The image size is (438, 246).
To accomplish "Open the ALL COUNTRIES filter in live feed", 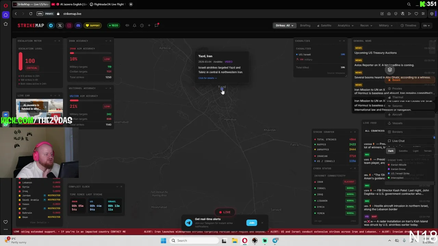I will 375,131.
